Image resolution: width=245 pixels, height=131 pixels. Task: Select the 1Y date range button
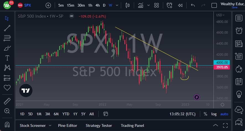tap(75, 114)
